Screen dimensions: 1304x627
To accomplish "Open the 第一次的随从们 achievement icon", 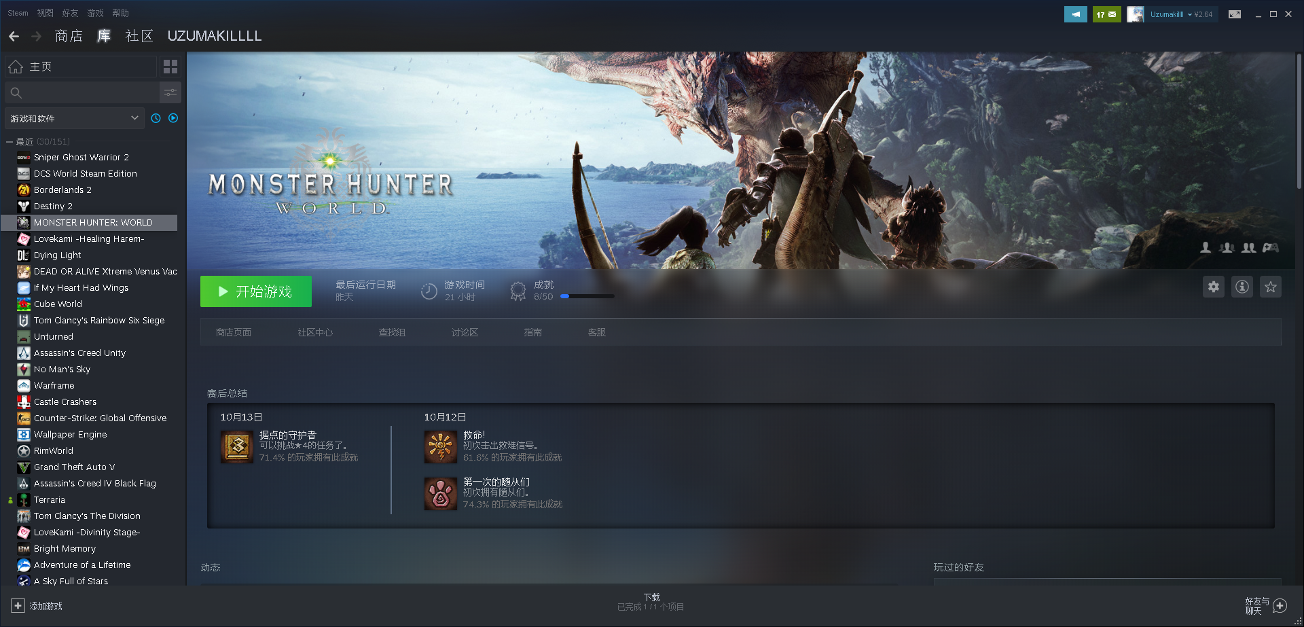I will pos(441,494).
